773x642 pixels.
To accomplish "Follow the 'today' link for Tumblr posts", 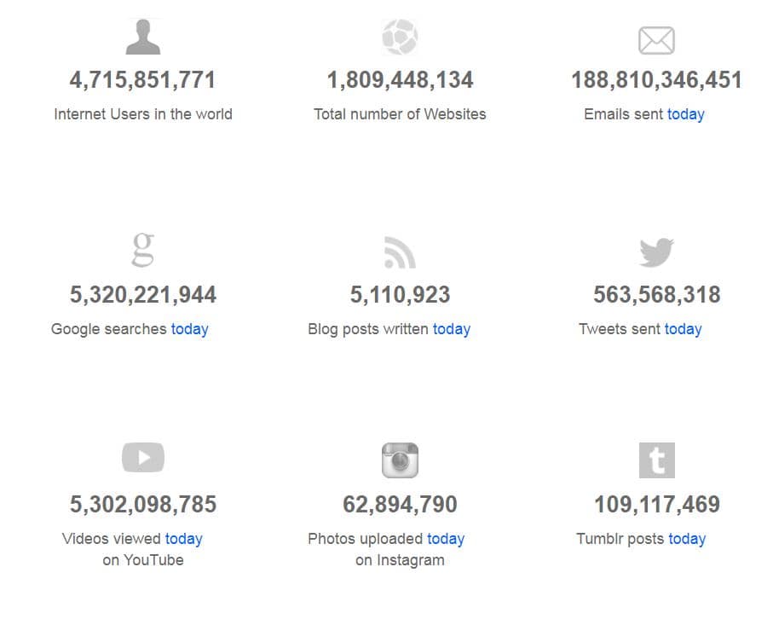I will [x=687, y=539].
